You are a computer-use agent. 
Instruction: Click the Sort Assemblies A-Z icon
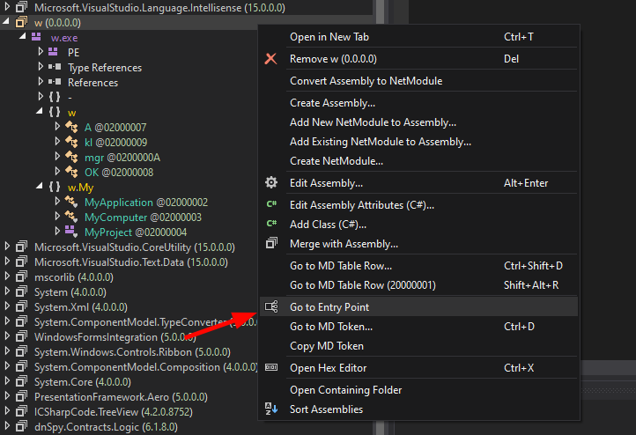[271, 409]
